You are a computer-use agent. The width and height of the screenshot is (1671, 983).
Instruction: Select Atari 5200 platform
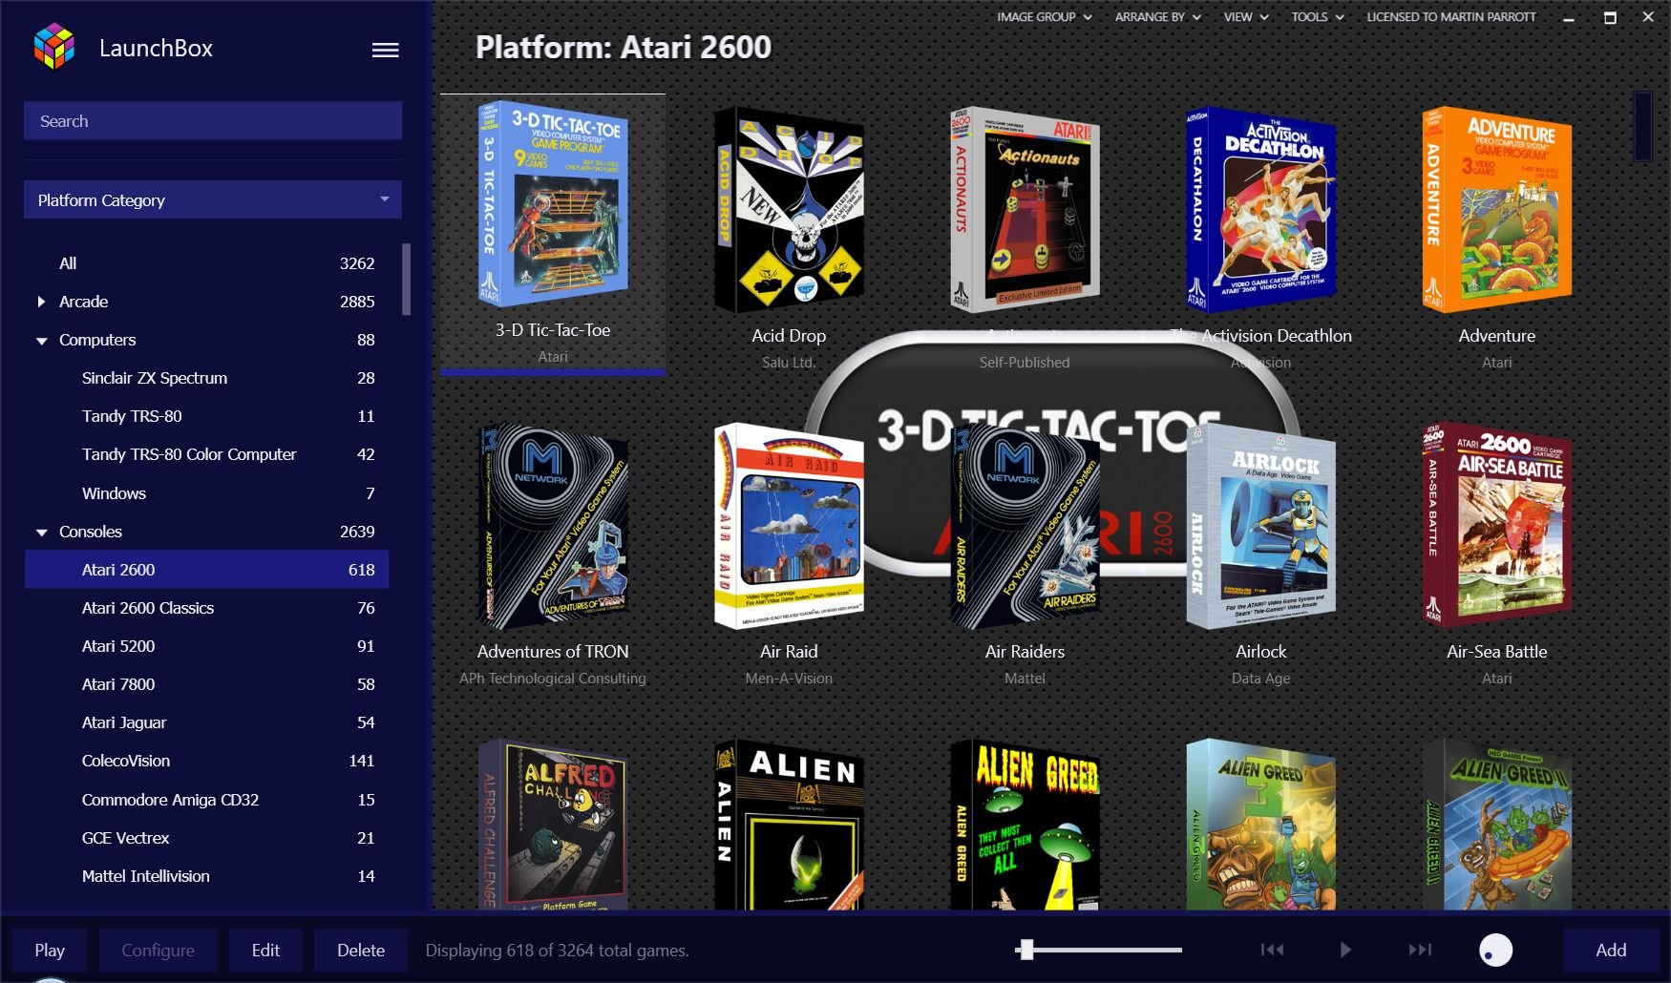coord(207,646)
